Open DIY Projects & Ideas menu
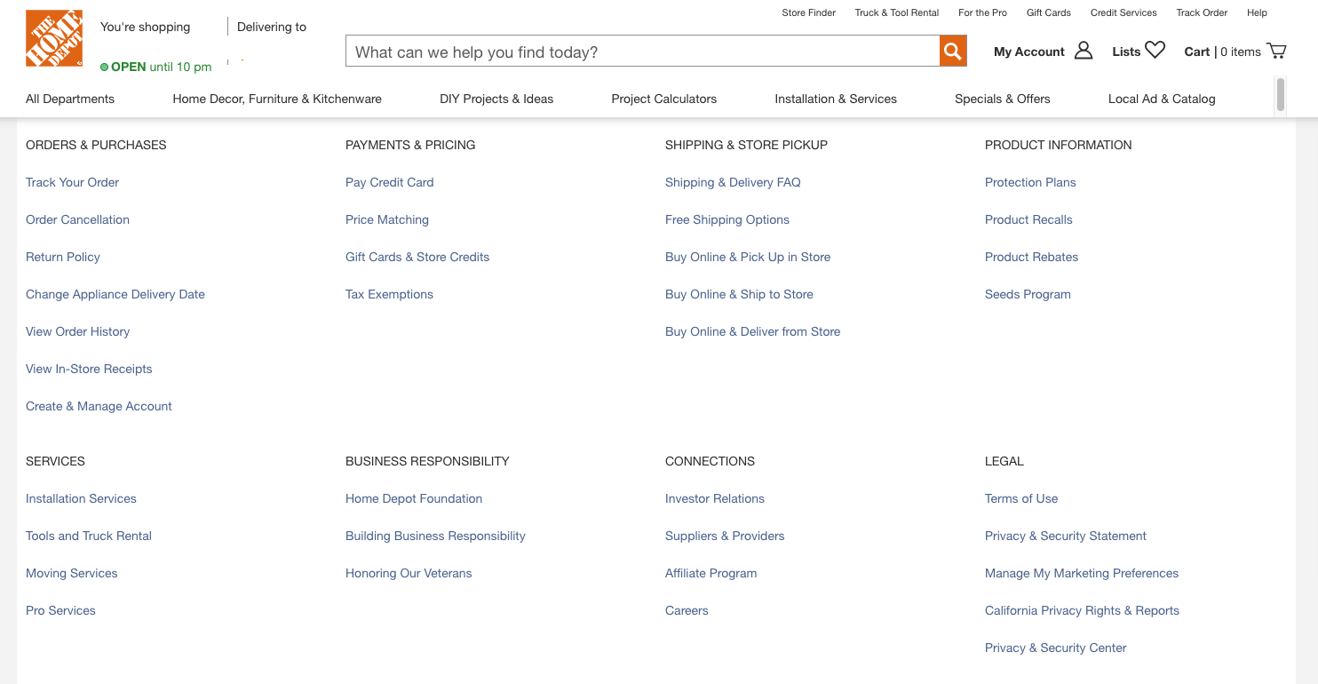 point(496,99)
